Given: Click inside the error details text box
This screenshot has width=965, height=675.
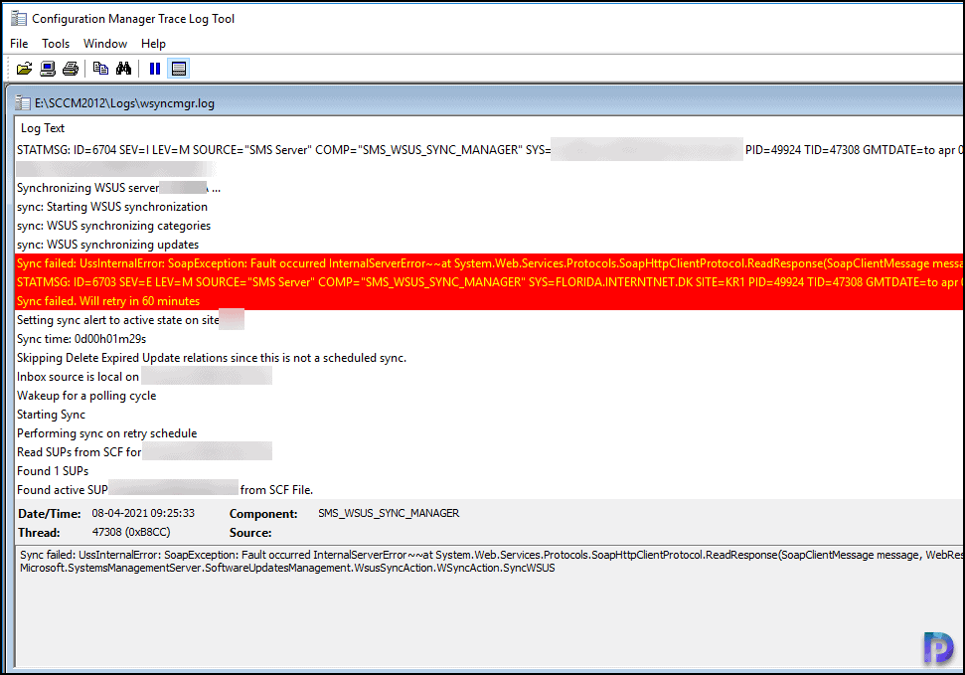Looking at the screenshot, I should coord(490,605).
